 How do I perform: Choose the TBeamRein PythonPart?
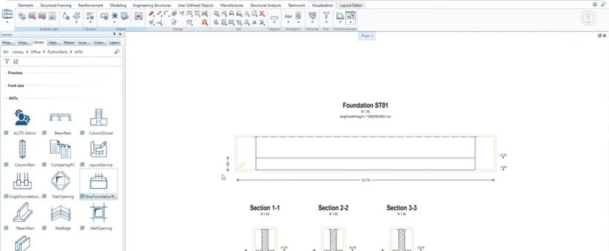(x=22, y=216)
